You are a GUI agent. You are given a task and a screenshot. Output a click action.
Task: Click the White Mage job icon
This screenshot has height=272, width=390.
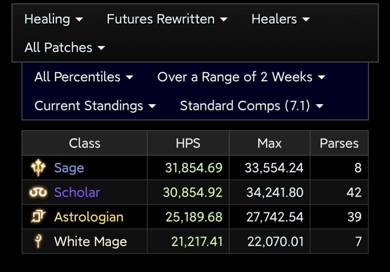pos(38,241)
